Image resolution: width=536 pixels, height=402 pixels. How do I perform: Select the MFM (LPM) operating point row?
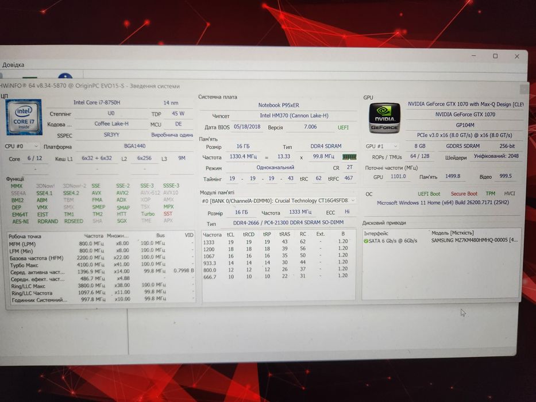(x=101, y=243)
